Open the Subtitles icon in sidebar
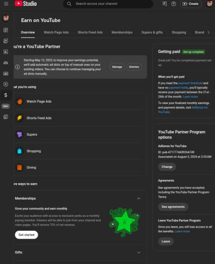 (6, 74)
